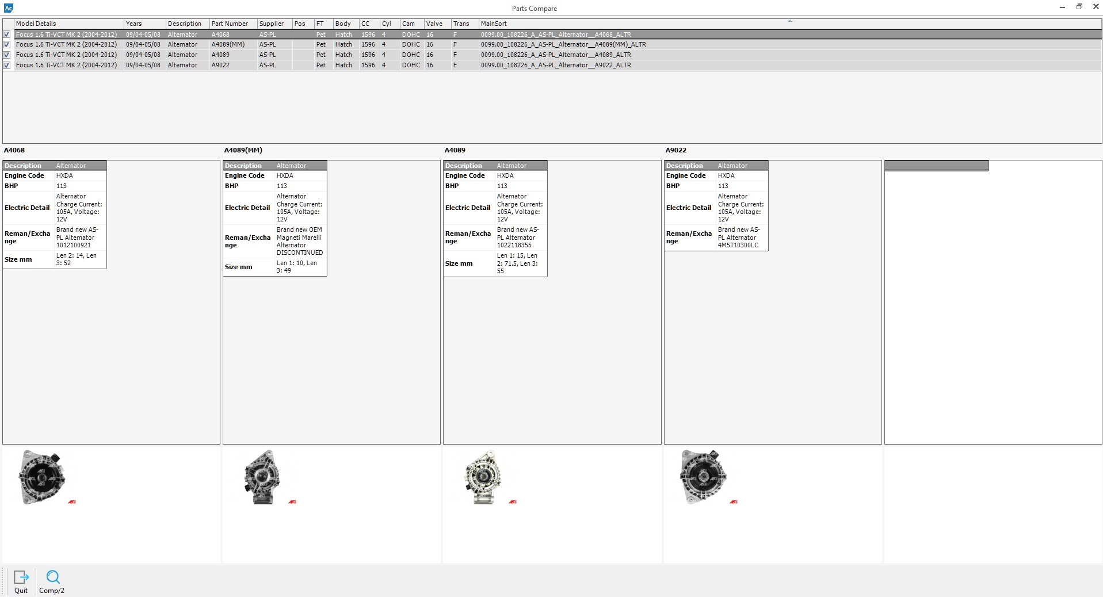Uncheck the A4068 row checkbox
Viewport: 1103px width, 597px height.
pos(7,35)
